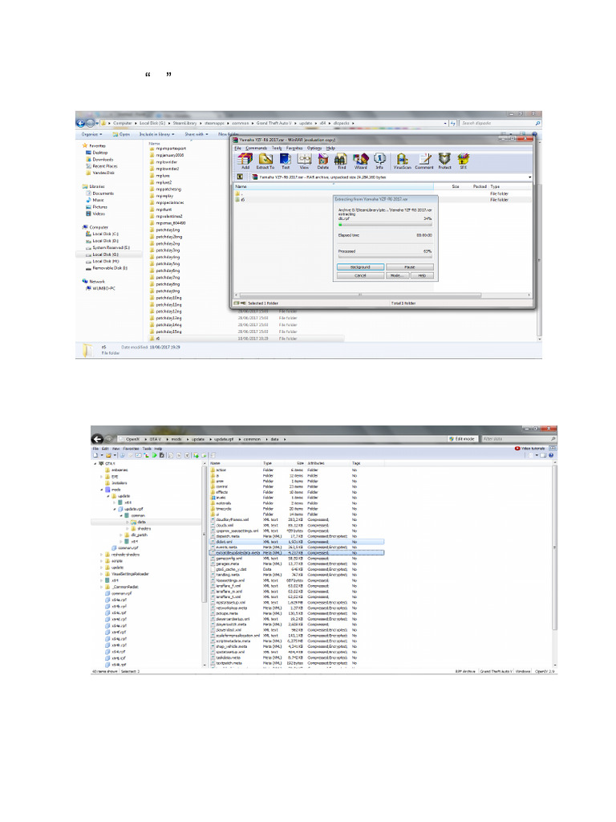Click the Find binoculars icon in WinRAR
This screenshot has width=616, height=822.
coord(341,161)
